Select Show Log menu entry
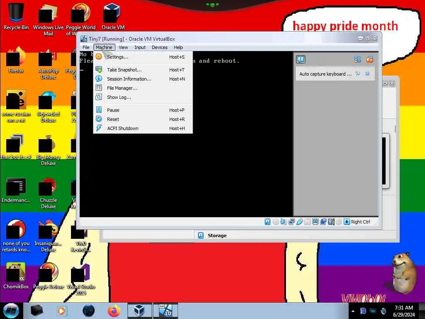Viewport: 425px width, 319px height. pos(143,97)
